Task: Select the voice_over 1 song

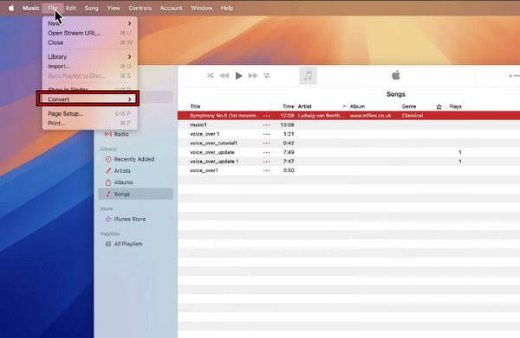Action: [x=348, y=134]
